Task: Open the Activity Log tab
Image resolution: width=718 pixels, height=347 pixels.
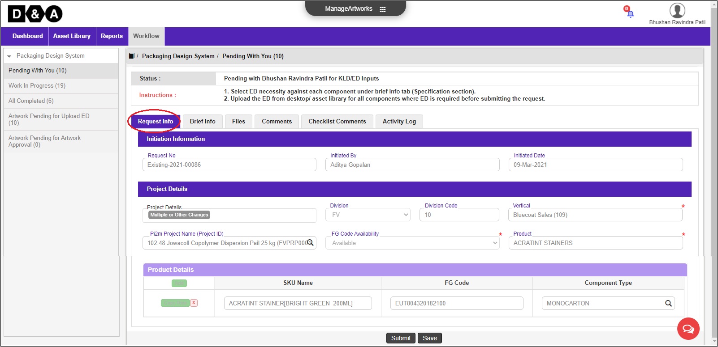Action: point(399,121)
